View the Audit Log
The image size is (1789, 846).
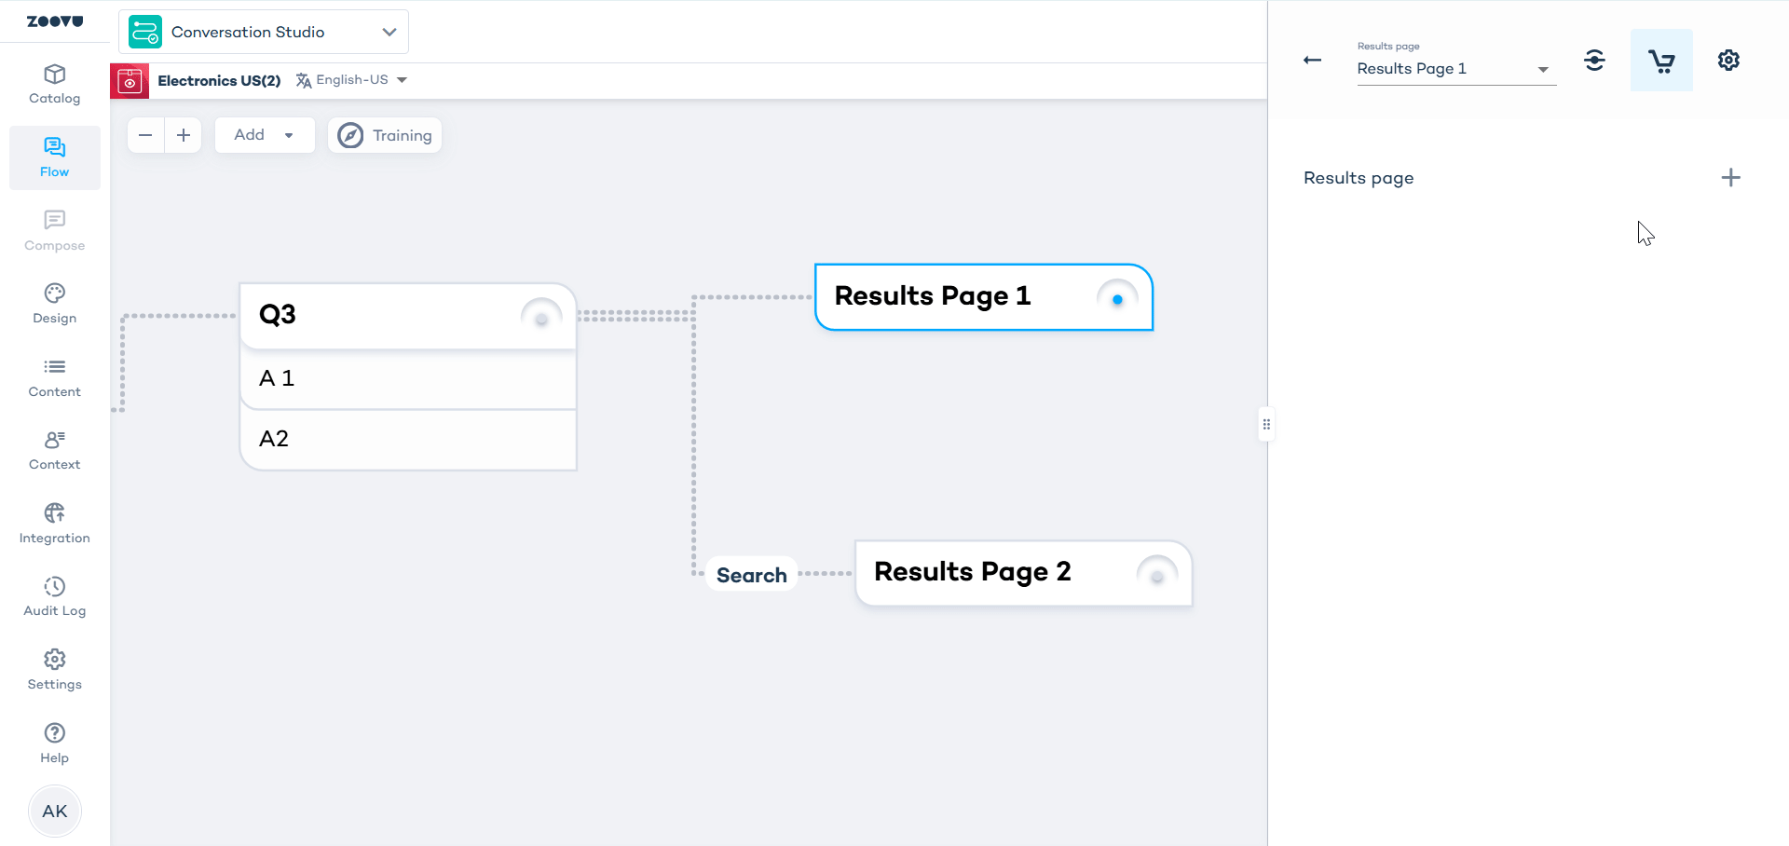[x=54, y=596]
